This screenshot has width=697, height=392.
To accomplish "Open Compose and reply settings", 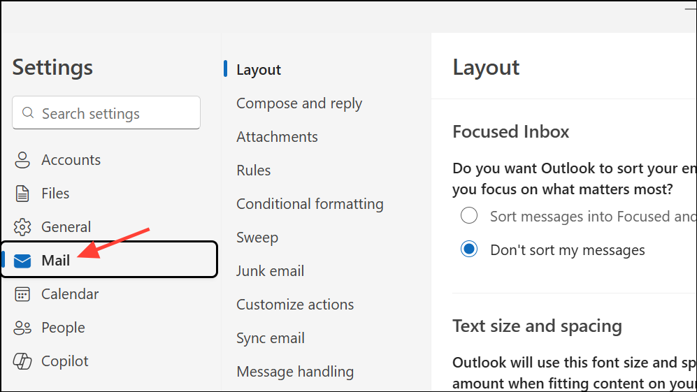I will (299, 103).
